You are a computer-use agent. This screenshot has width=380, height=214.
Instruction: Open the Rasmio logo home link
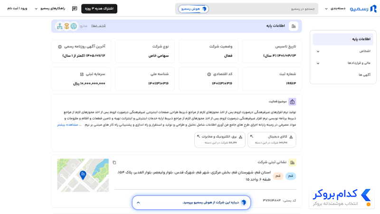pyautogui.click(x=363, y=9)
